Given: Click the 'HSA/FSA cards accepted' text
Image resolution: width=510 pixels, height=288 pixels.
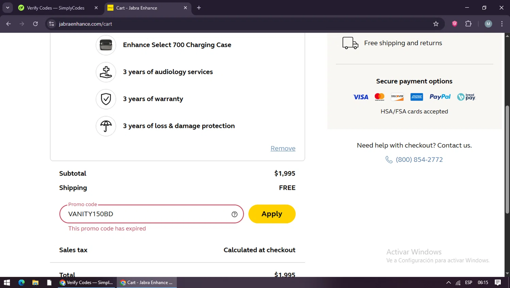Looking at the screenshot, I should pos(414,112).
